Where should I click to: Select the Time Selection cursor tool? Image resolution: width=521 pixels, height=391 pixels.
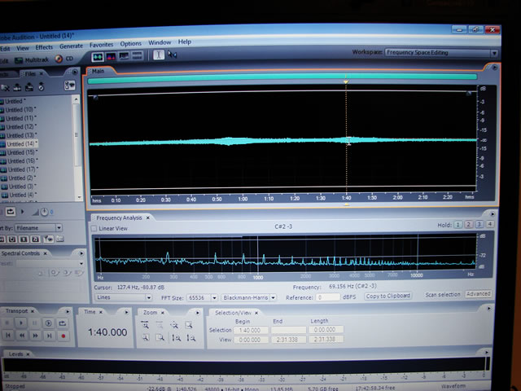point(159,55)
